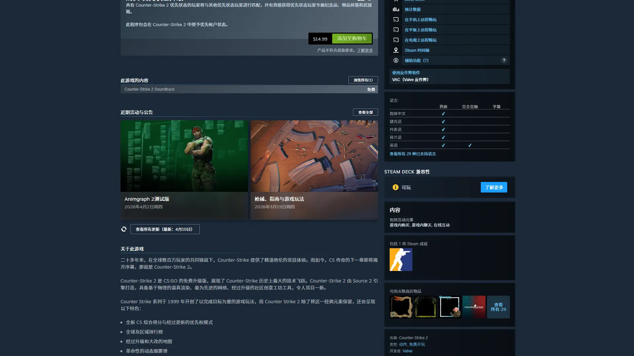Click the Remote Play on TV cast icon
This screenshot has height=356, width=634.
(396, 40)
